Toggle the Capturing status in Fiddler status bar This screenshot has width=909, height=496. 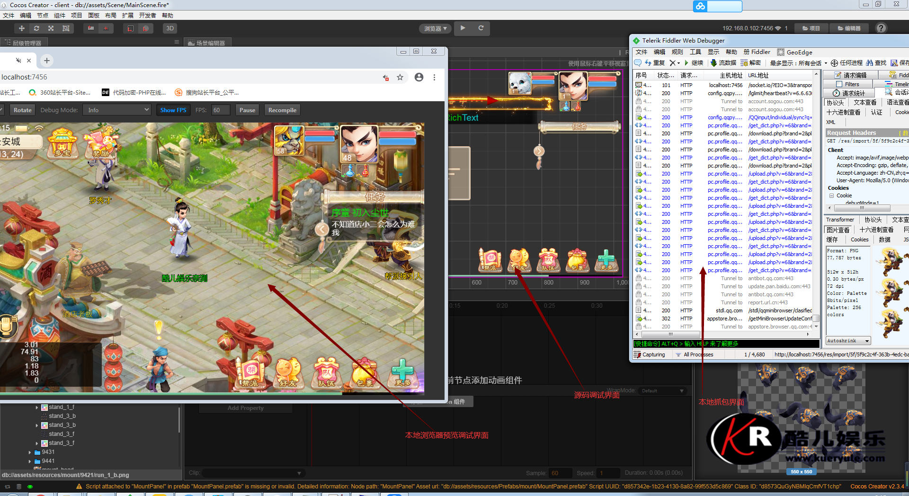649,354
